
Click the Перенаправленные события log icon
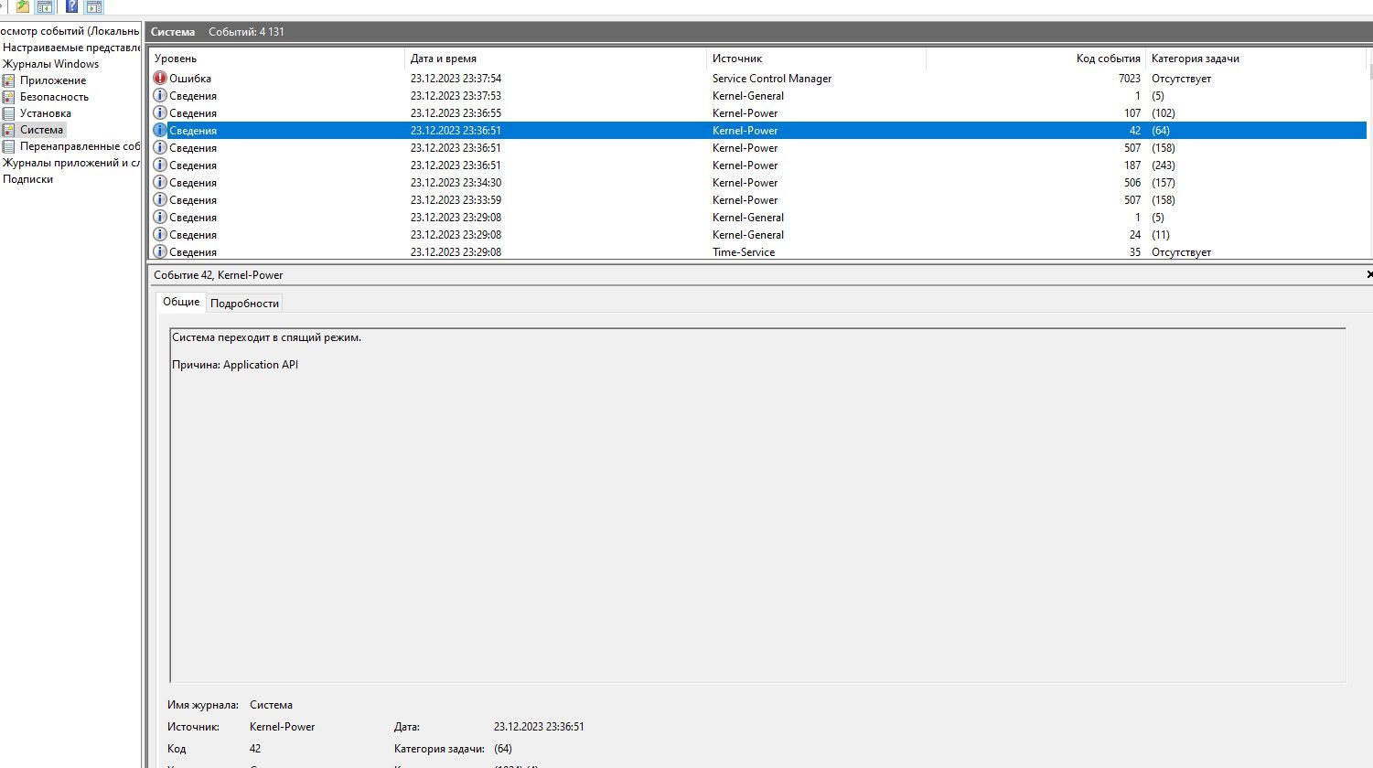(x=9, y=146)
